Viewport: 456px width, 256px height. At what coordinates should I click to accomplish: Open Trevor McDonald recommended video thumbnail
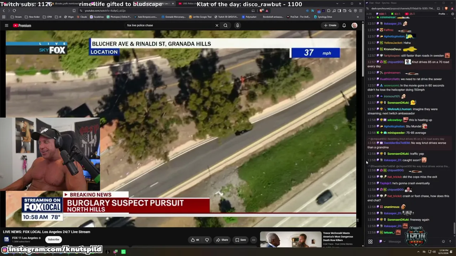click(x=290, y=239)
